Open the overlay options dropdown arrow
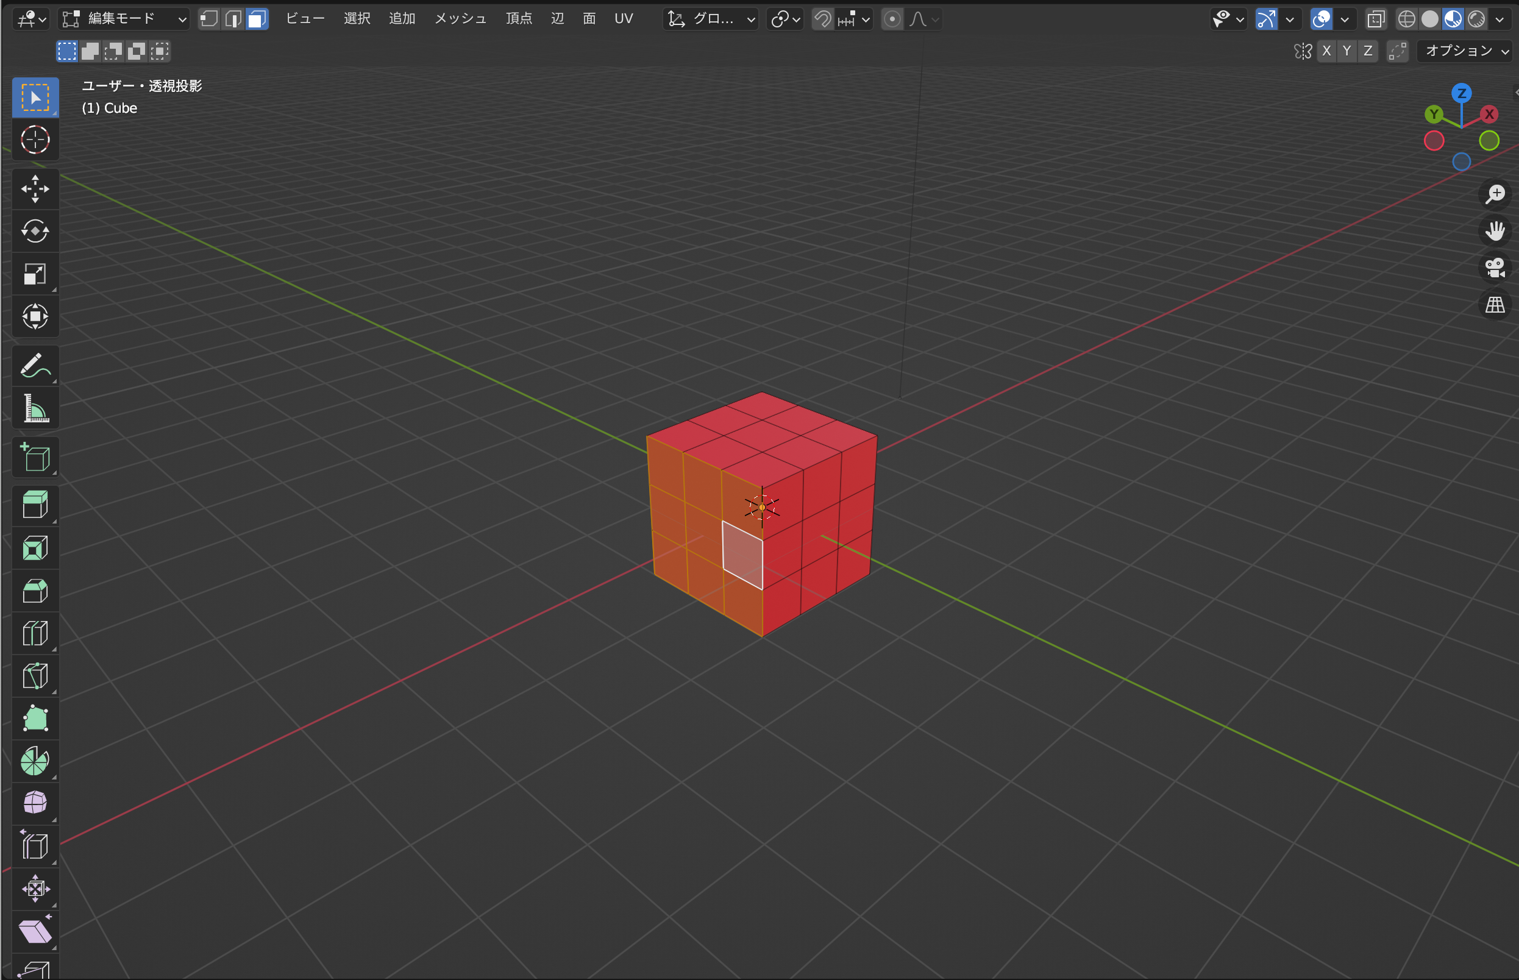Screen dimensions: 1519x980 (1345, 19)
